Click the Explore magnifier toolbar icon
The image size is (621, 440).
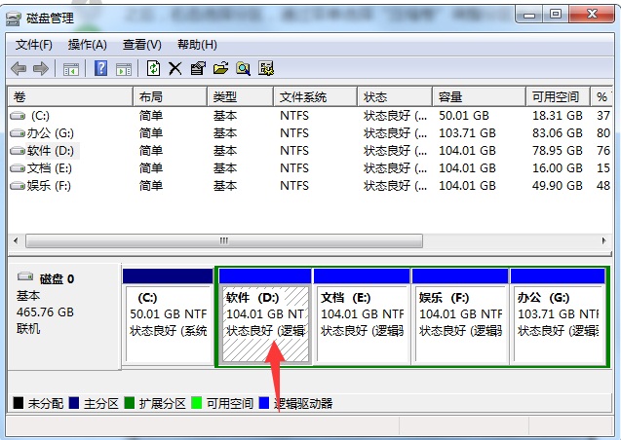point(243,68)
